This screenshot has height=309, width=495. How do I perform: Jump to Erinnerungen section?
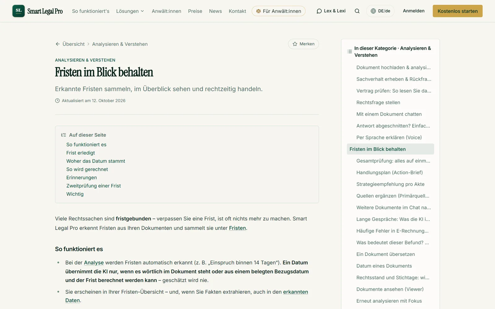pyautogui.click(x=81, y=178)
